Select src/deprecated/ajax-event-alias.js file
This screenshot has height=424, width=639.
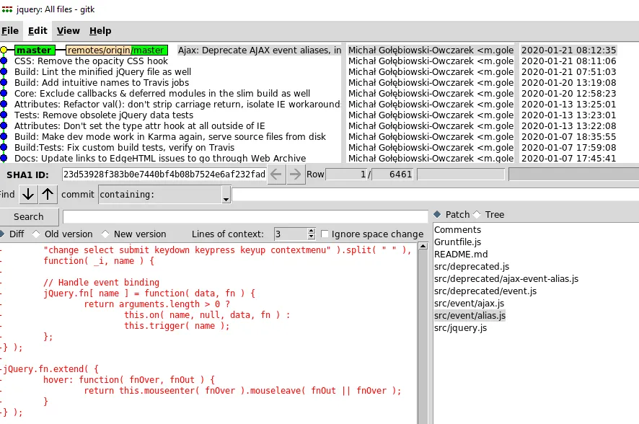(506, 278)
